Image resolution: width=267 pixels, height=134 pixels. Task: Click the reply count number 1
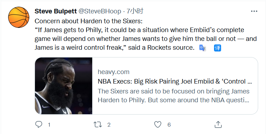coord(49,125)
